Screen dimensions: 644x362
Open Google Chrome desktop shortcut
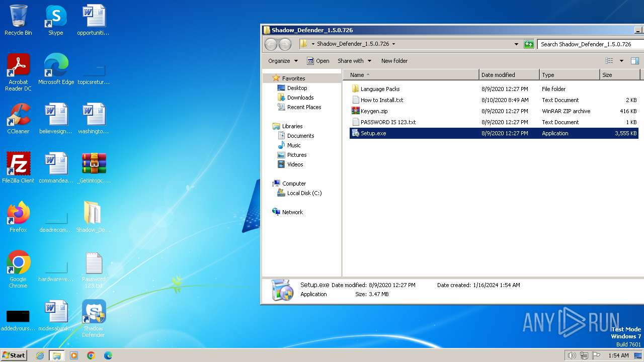(18, 269)
